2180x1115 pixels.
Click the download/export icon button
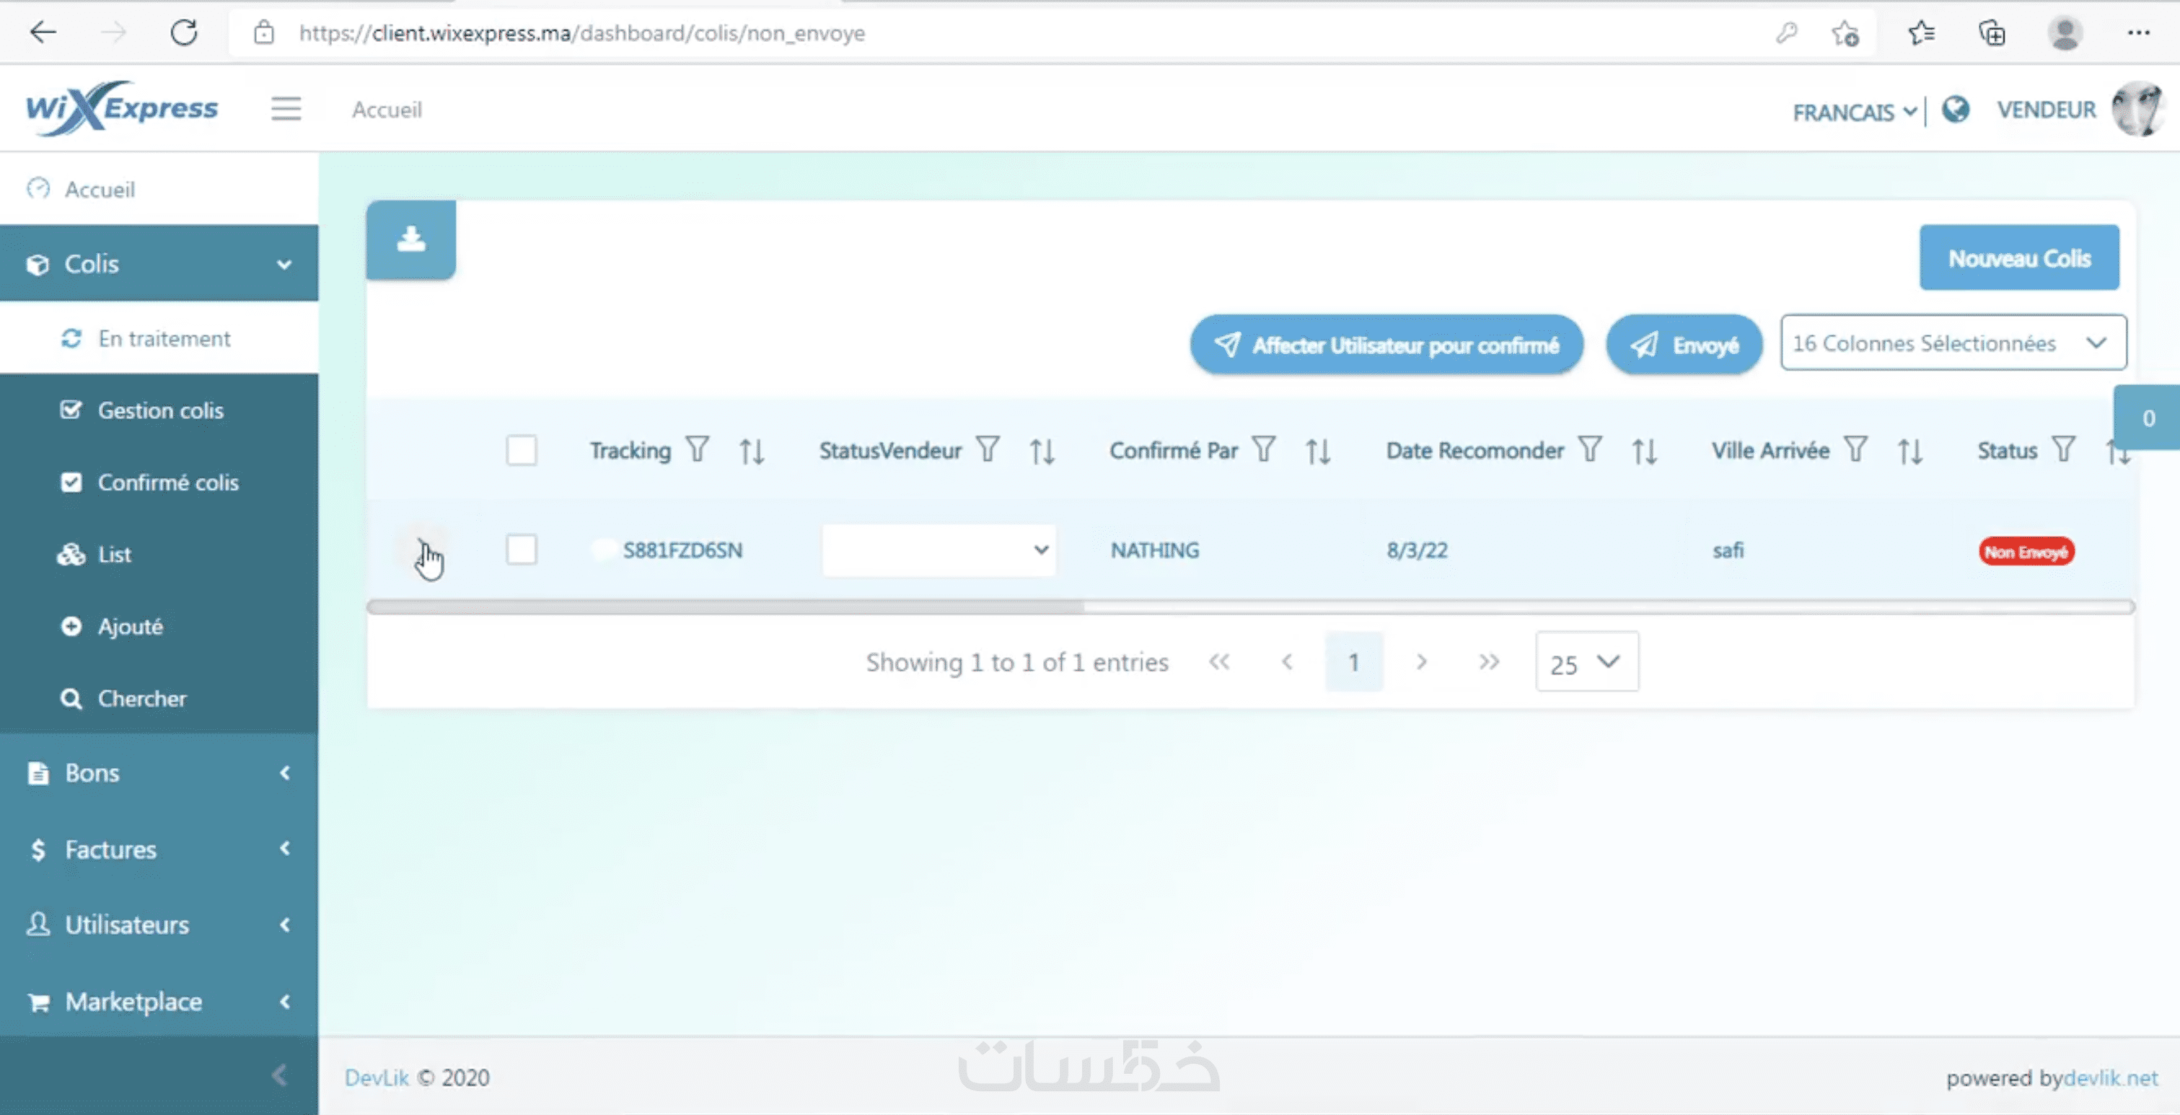point(410,240)
